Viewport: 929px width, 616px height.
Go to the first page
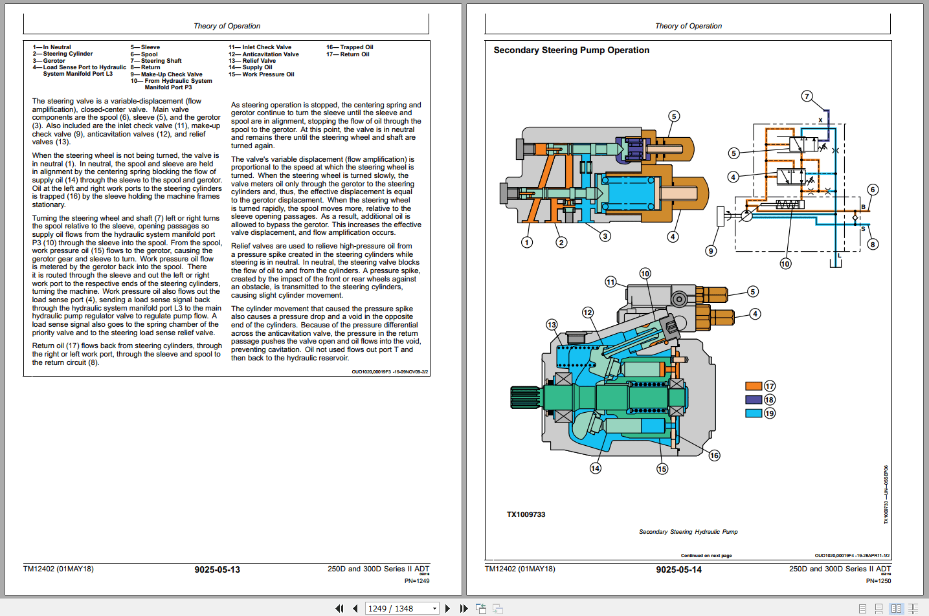(339, 608)
